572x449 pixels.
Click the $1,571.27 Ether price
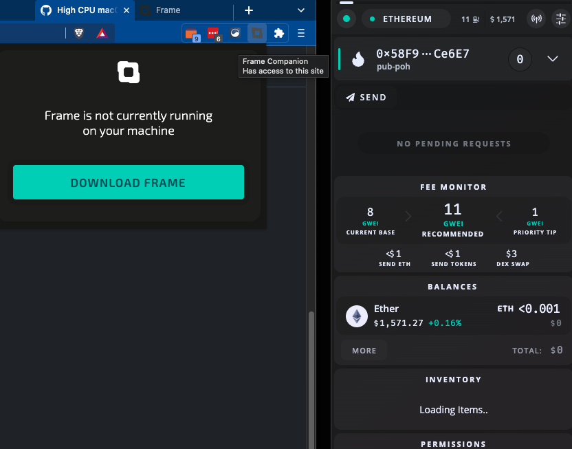[398, 322]
